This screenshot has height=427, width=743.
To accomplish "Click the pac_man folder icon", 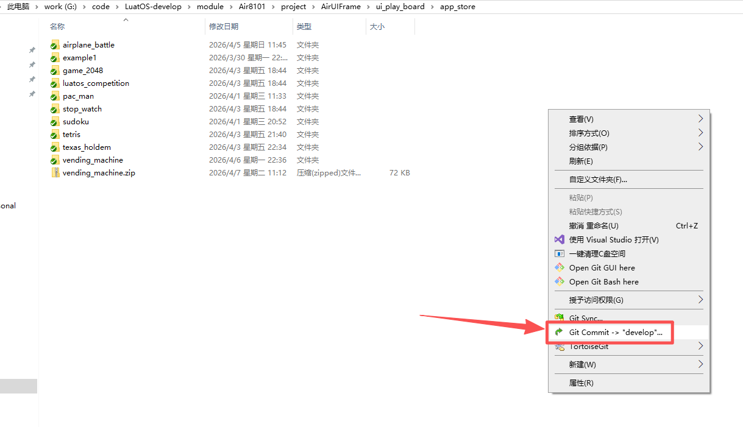I will [55, 96].
